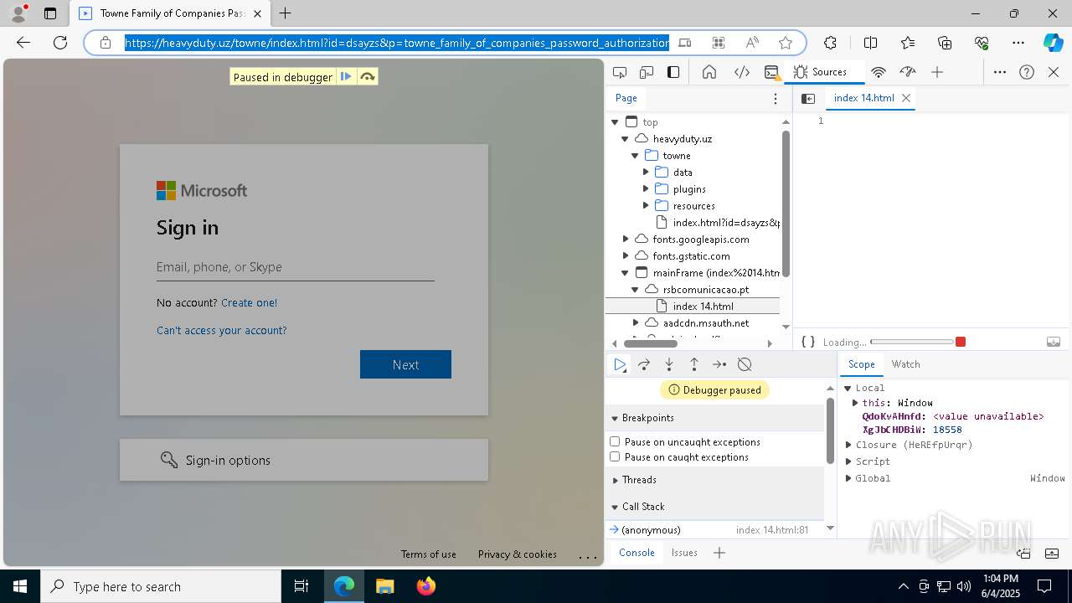The image size is (1072, 603).
Task: Open the Elements panel code icon
Action: (741, 72)
